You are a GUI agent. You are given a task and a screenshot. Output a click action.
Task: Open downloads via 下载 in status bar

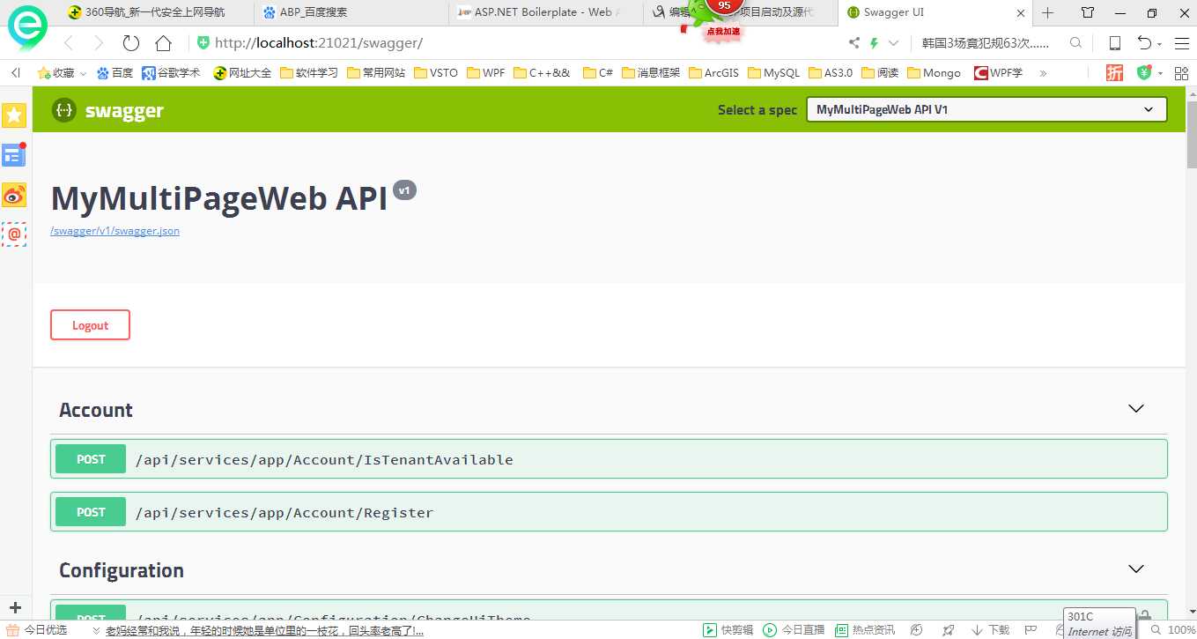(x=990, y=629)
